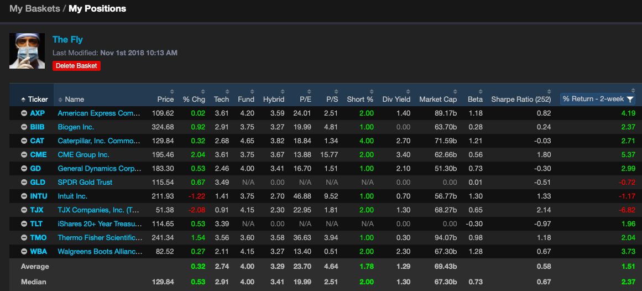Sort table by Price column
Image resolution: width=642 pixels, height=291 pixels.
coord(165,99)
